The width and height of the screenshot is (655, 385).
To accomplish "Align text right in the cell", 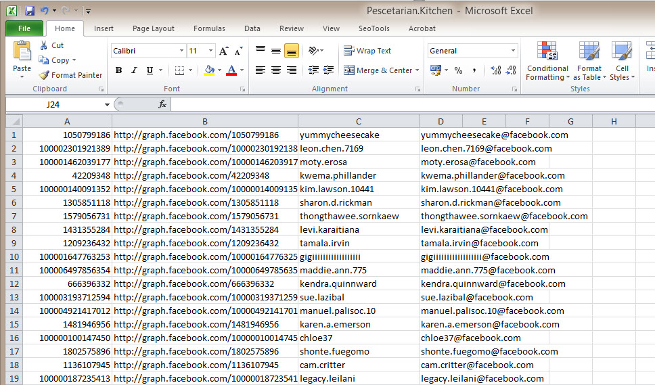I will point(291,70).
